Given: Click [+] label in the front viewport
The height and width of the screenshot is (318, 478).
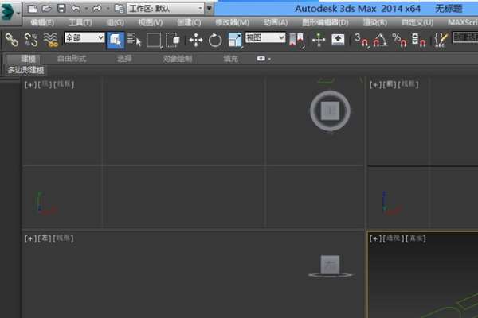Looking at the screenshot, I should 375,84.
